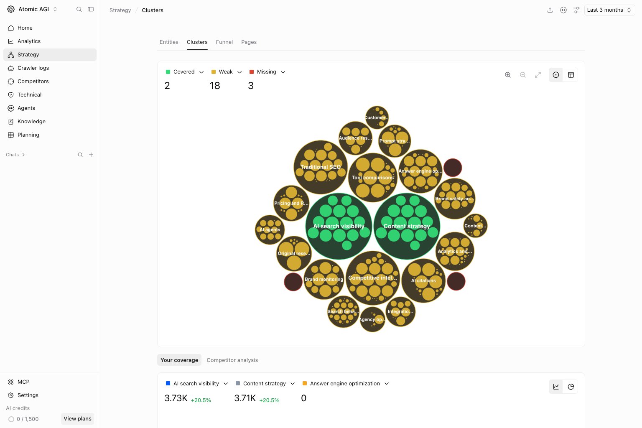Open the filter sliders icon

point(577,10)
